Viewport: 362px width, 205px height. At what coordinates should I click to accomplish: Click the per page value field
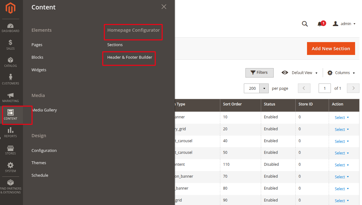(252, 88)
